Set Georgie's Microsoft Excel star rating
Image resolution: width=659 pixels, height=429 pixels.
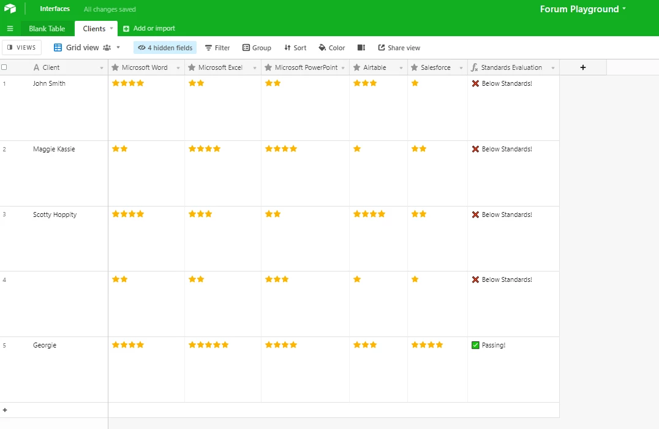pos(208,345)
